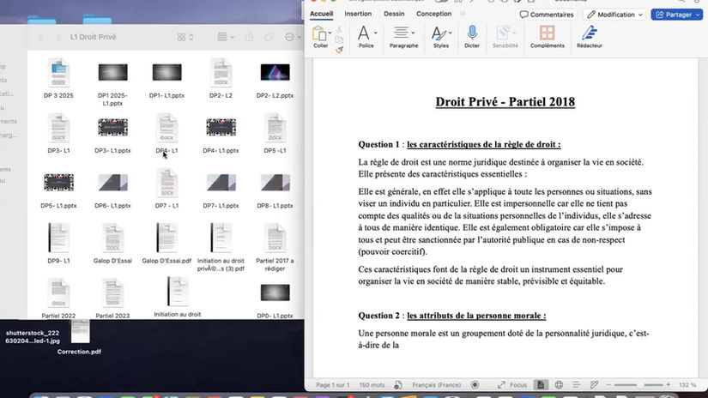This screenshot has height=398, width=708.
Task: Select shutterstock jpg file on desktop
Action: 33,336
